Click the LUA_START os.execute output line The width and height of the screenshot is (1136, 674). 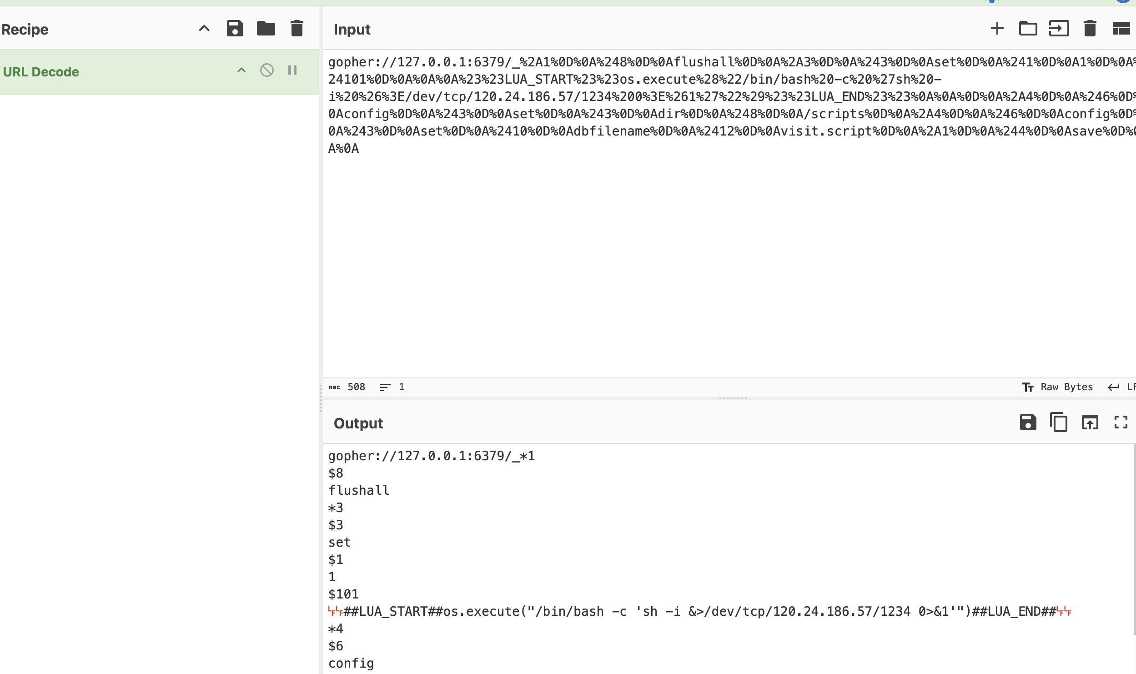coord(699,612)
